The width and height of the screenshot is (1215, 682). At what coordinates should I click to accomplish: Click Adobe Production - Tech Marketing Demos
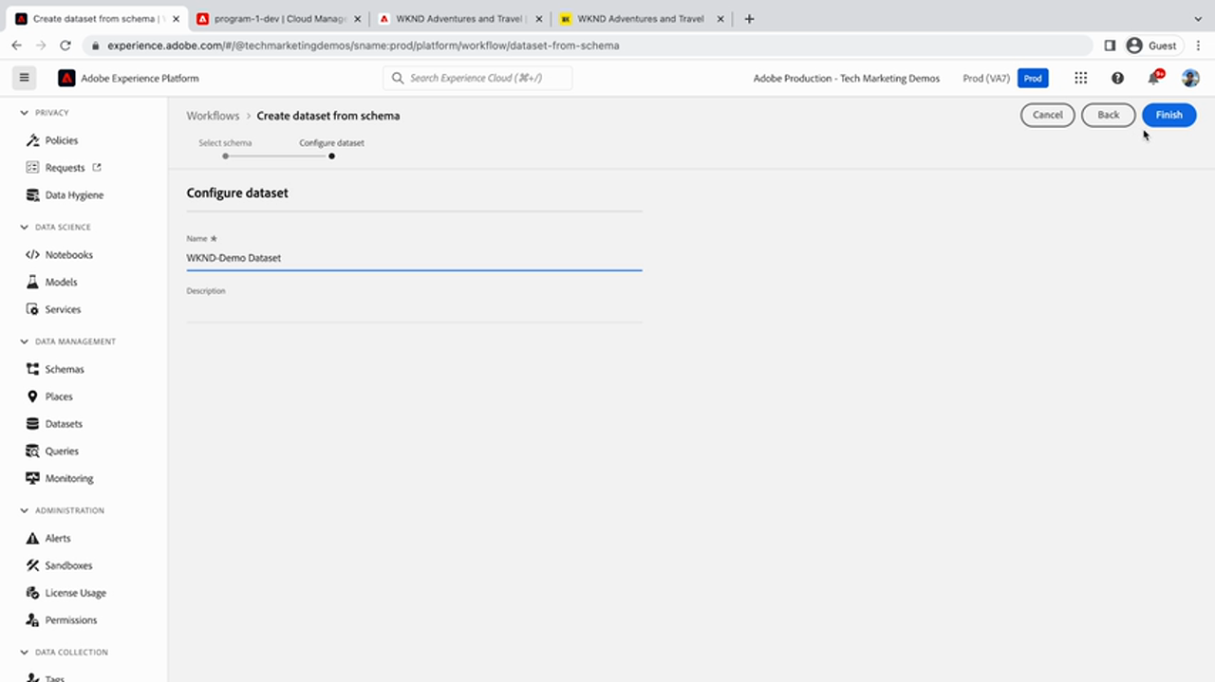[x=847, y=79]
